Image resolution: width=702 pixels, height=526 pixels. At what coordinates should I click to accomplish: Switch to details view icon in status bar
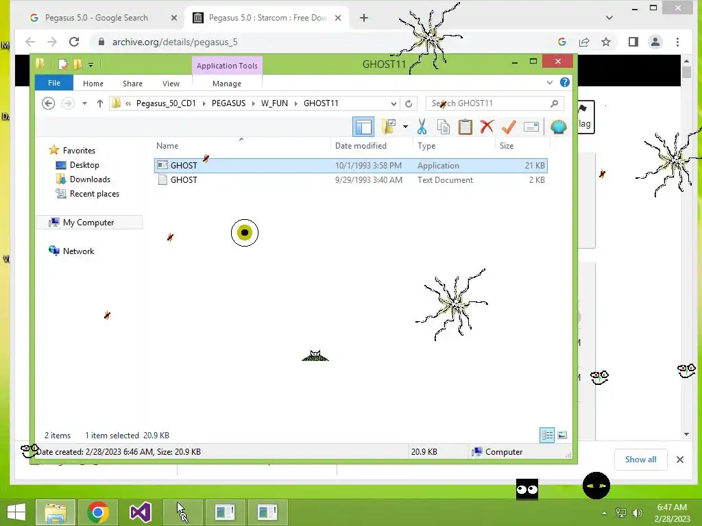coord(547,435)
